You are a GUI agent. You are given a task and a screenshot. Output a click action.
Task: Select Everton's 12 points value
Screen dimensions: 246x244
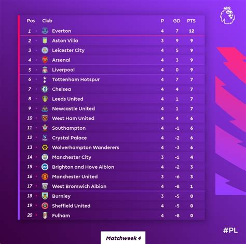coord(192,31)
